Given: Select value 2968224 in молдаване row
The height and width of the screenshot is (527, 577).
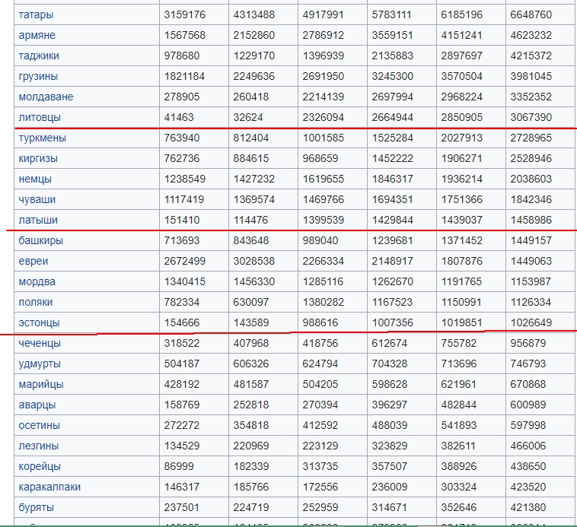Looking at the screenshot, I should pyautogui.click(x=462, y=97).
